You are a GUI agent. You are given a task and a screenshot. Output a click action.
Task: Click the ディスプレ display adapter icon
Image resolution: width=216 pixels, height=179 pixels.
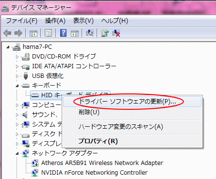pyautogui.click(x=26, y=144)
